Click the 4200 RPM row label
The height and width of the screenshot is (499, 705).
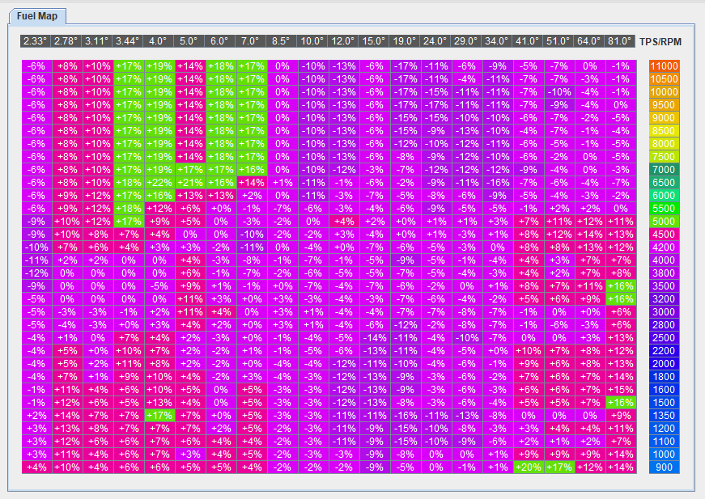click(x=664, y=247)
